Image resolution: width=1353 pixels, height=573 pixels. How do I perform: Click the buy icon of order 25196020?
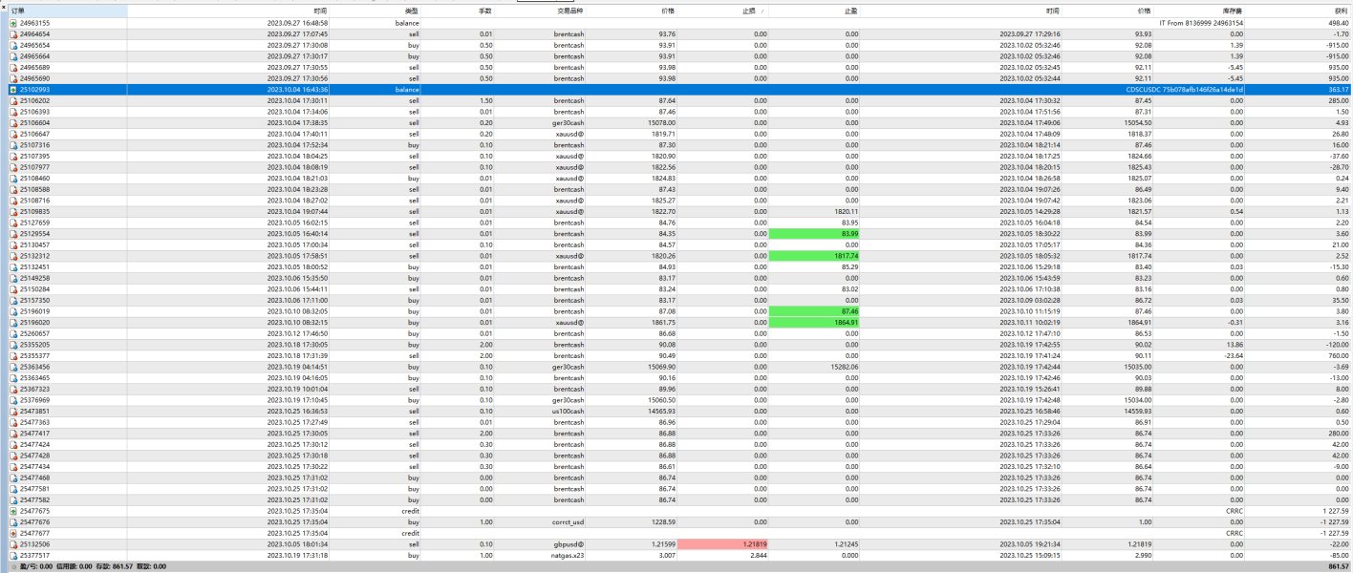(x=13, y=323)
